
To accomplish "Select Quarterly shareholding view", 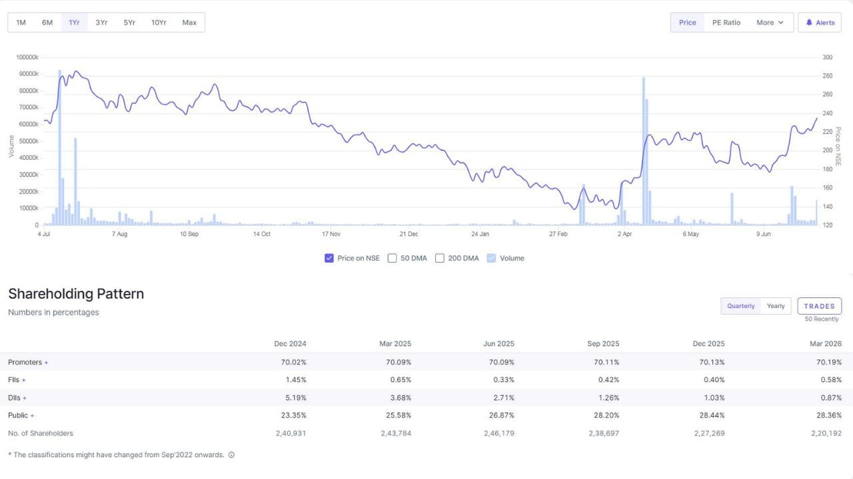I will 741,306.
